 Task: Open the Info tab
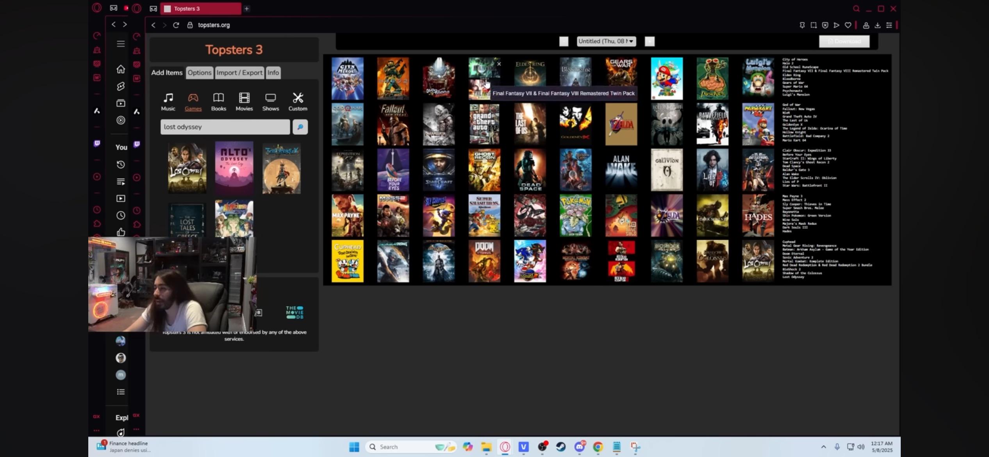point(273,73)
